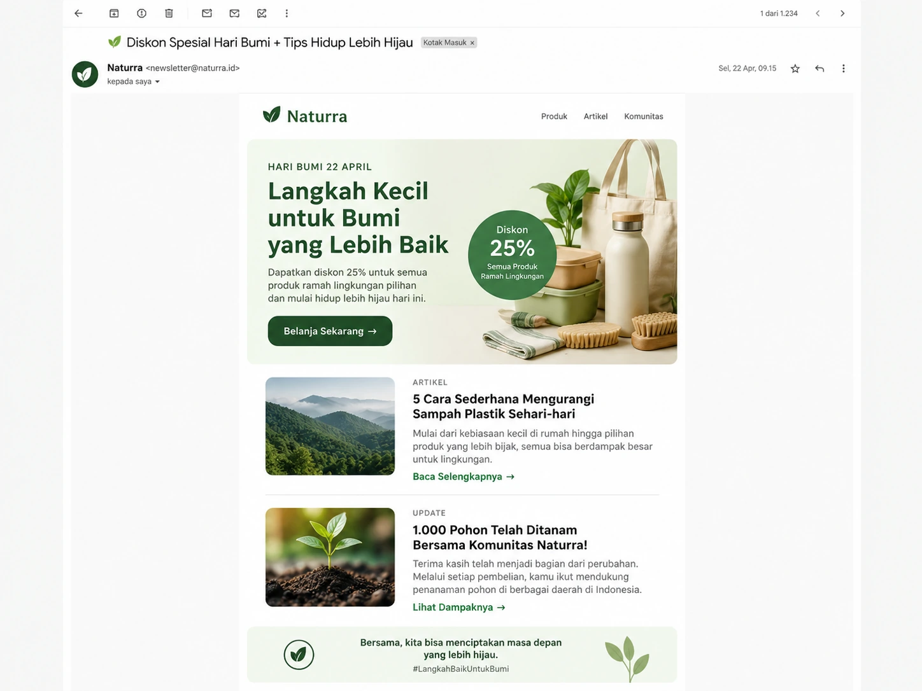Click the email subject "Diskon Spesial Hari Bumi"
Screen dimensions: 922x691
tap(270, 43)
